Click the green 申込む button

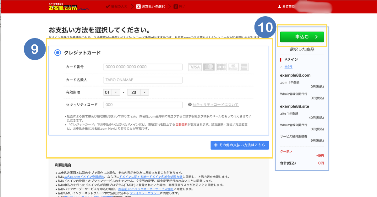coord(302,37)
